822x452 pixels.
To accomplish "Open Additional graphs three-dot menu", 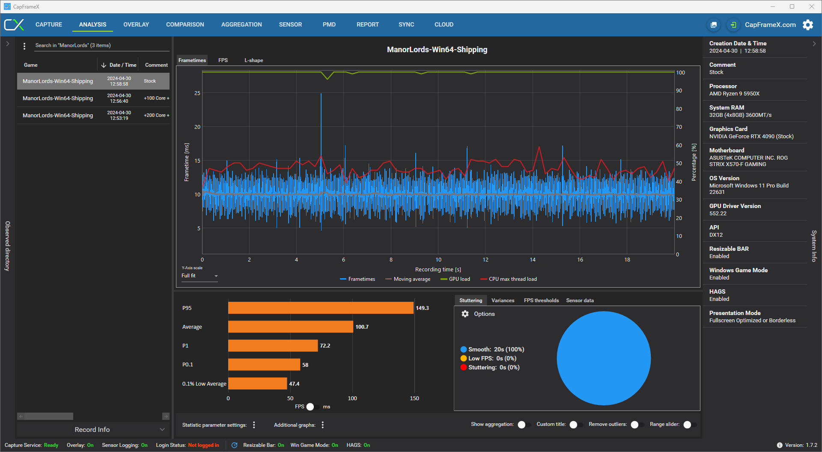I will click(x=323, y=425).
